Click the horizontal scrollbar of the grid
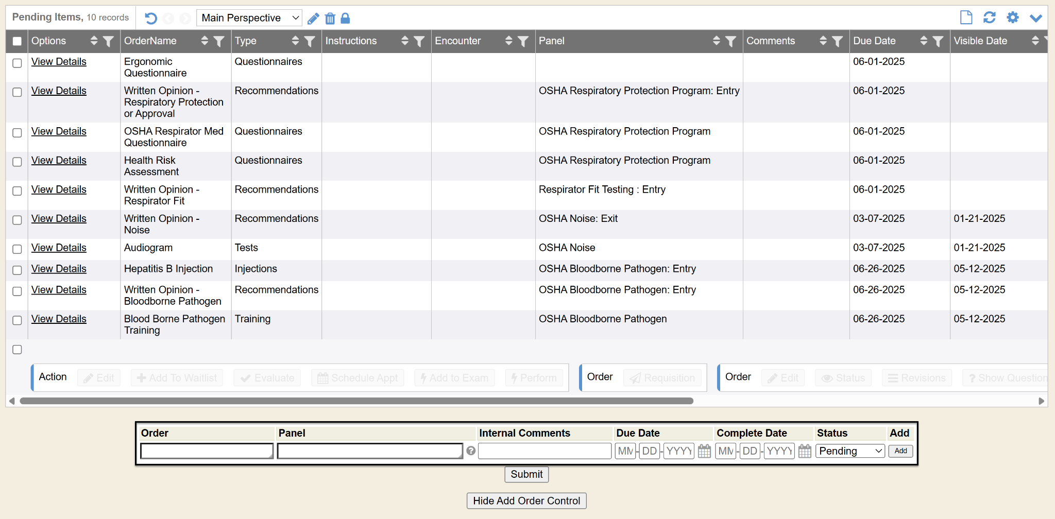Viewport: 1055px width, 519px height. pyautogui.click(x=356, y=401)
